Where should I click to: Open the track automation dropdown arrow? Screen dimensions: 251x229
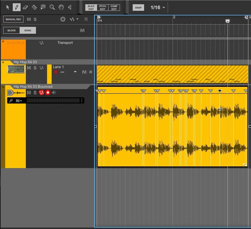pyautogui.click(x=77, y=19)
